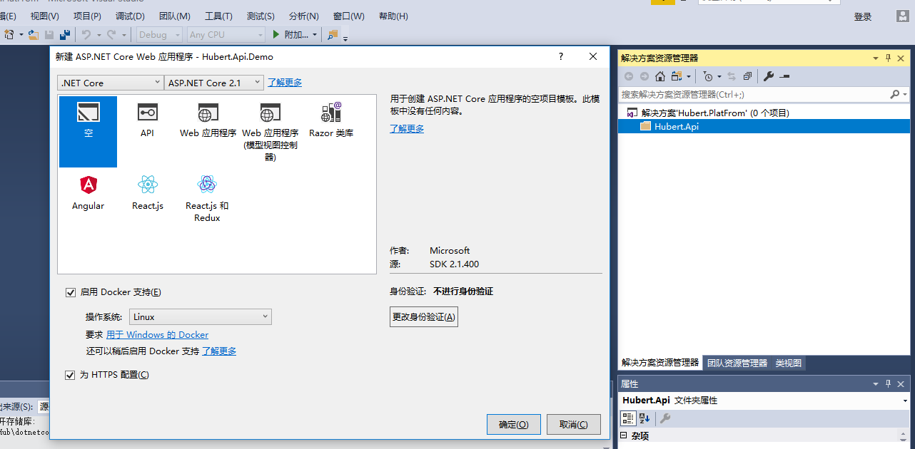Switch to 类视图 tab
The width and height of the screenshot is (915, 449).
(788, 363)
